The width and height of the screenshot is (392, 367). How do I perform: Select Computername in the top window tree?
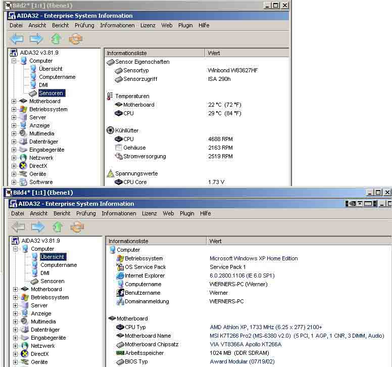coord(57,77)
